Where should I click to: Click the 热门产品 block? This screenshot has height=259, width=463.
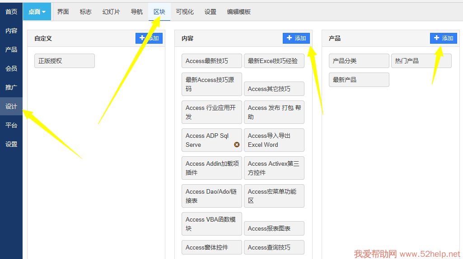click(x=421, y=61)
